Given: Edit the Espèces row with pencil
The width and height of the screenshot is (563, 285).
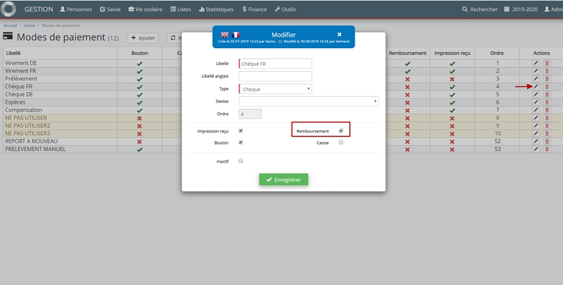Looking at the screenshot, I should pyautogui.click(x=536, y=102).
